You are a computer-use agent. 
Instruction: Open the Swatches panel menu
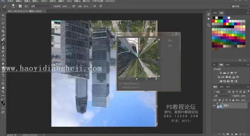(x=248, y=13)
